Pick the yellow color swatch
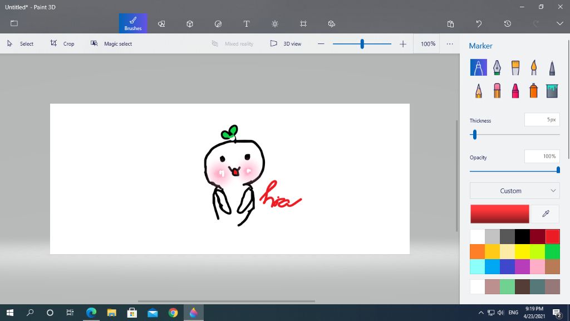570x321 pixels. coord(522,251)
